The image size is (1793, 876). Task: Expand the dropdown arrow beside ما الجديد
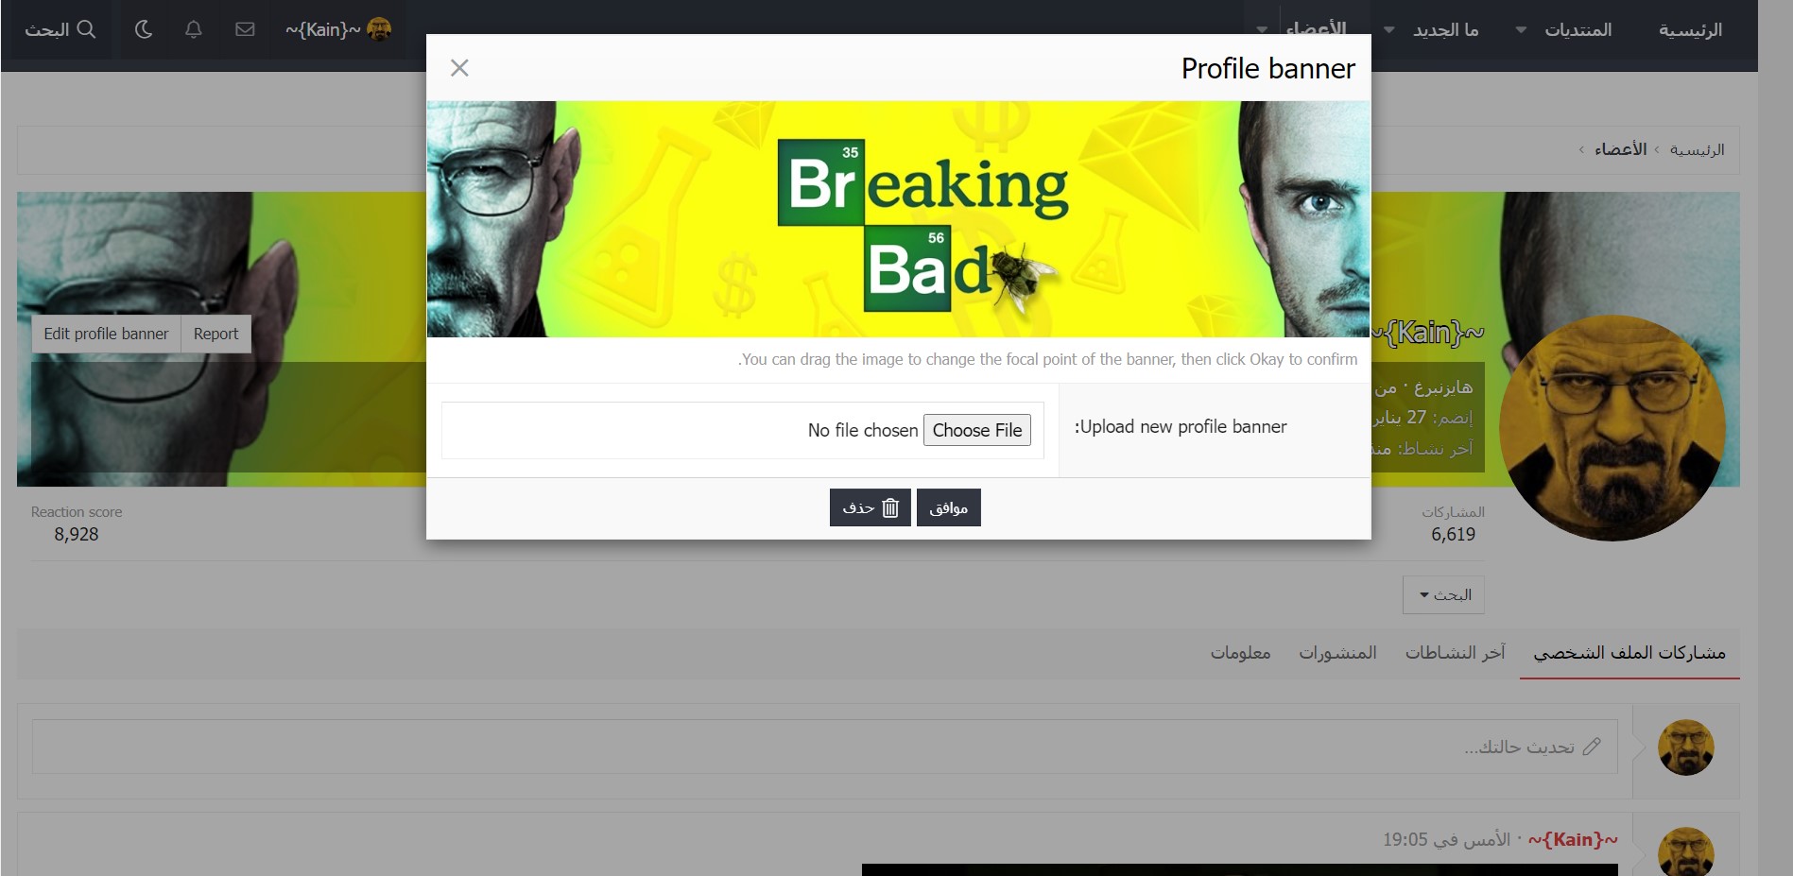[x=1389, y=30]
